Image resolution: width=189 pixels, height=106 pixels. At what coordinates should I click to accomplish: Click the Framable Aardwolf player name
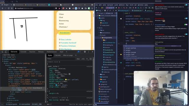pos(68,43)
